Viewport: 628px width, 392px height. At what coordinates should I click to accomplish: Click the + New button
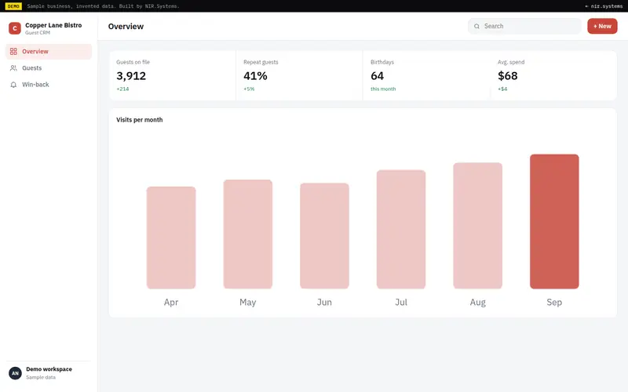tap(602, 26)
